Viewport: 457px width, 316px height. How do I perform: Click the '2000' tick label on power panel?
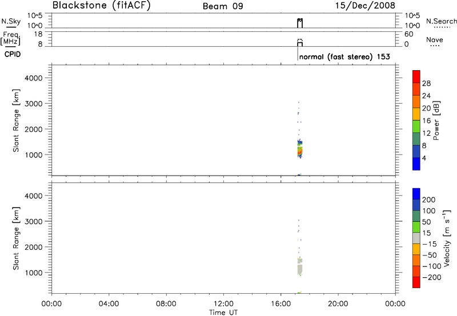[34, 129]
